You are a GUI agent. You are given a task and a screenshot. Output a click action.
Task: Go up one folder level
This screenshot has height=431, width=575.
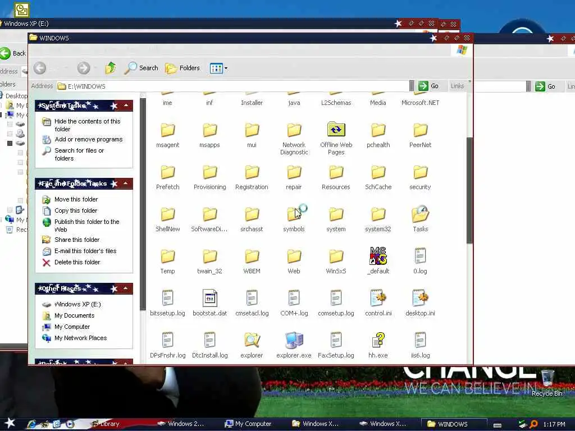[x=111, y=68]
